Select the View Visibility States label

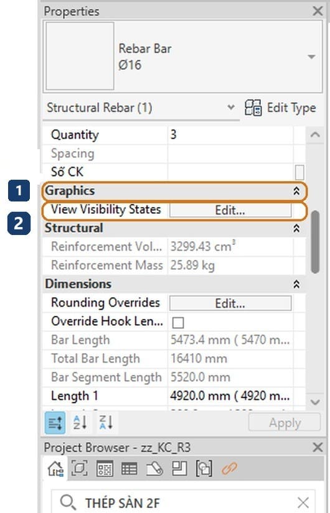coord(106,210)
